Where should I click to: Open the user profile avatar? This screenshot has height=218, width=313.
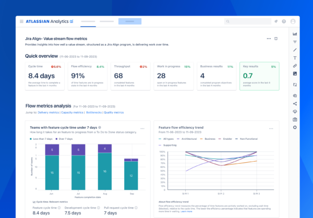click(293, 22)
